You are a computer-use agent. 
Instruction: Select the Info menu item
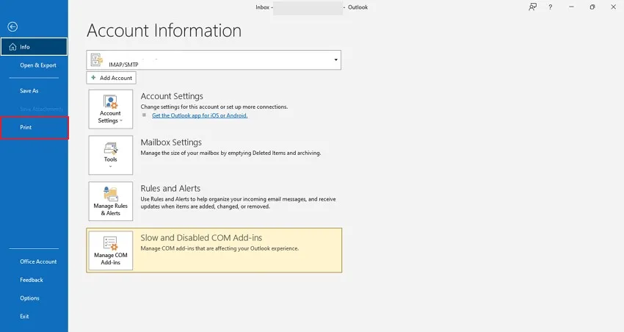click(x=34, y=47)
